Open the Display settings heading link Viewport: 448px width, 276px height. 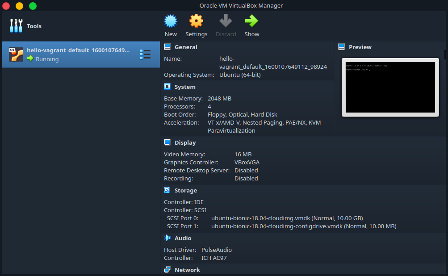tap(185, 142)
